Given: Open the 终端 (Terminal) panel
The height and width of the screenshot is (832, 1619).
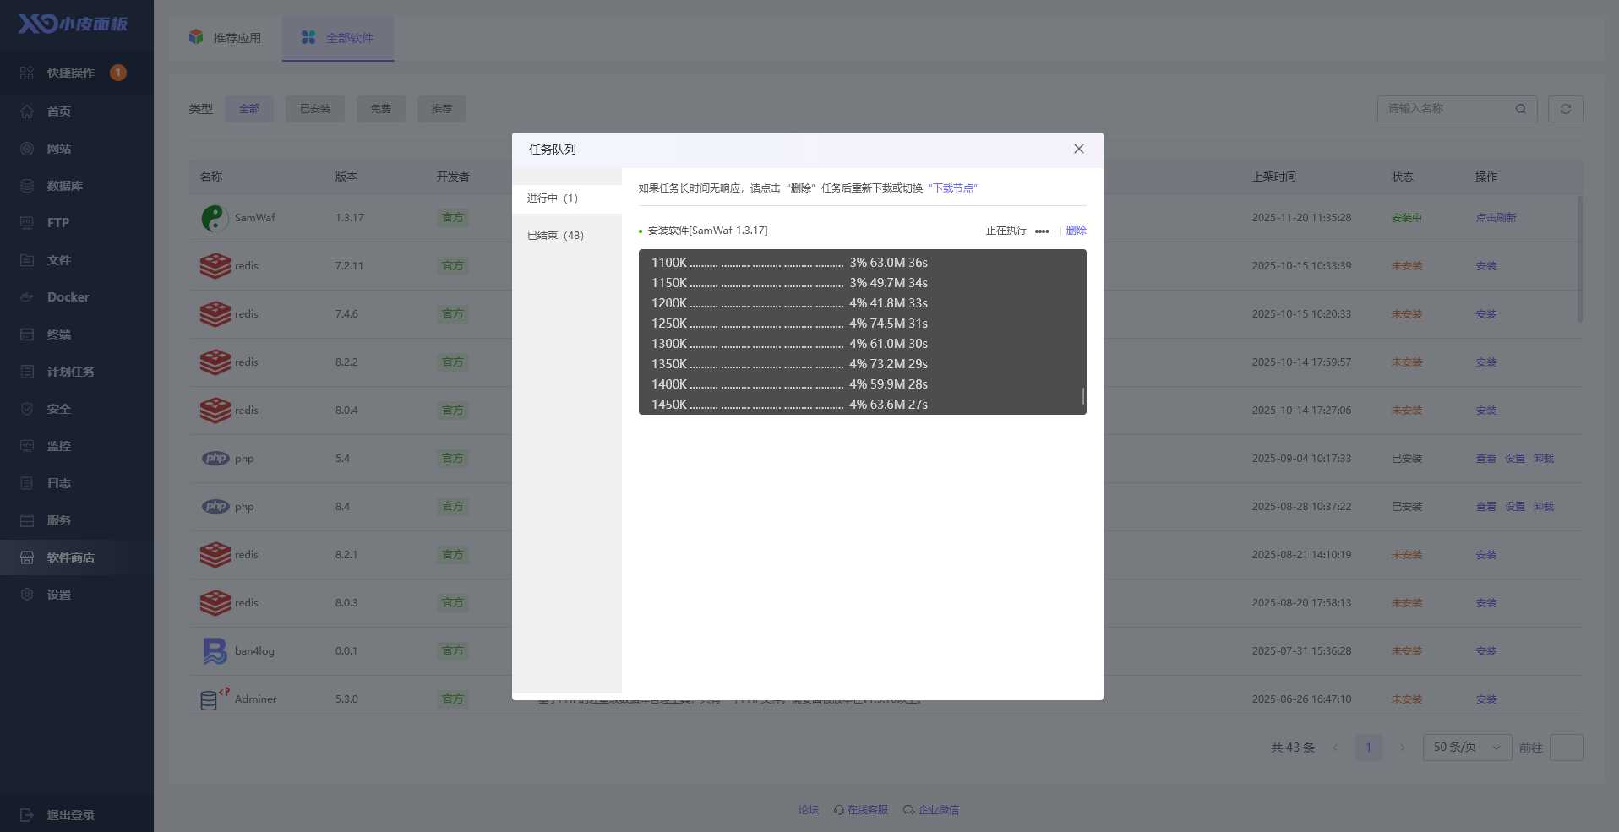Looking at the screenshot, I should 57,334.
